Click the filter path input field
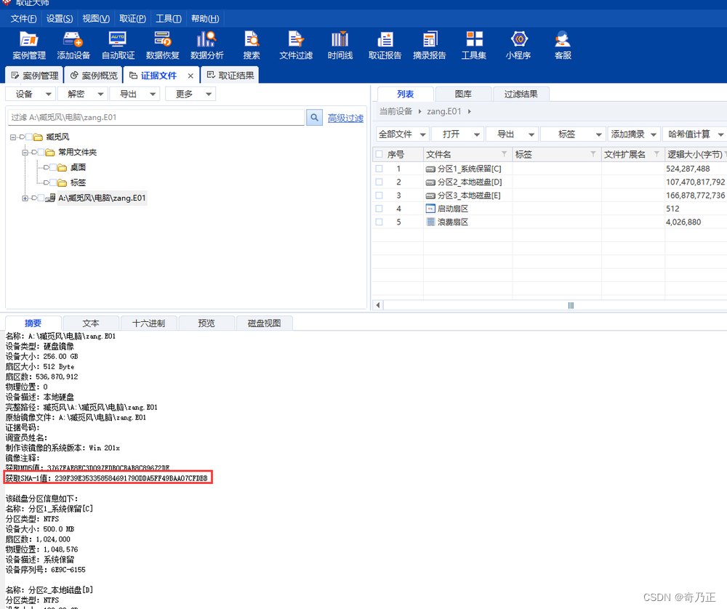 pos(156,117)
